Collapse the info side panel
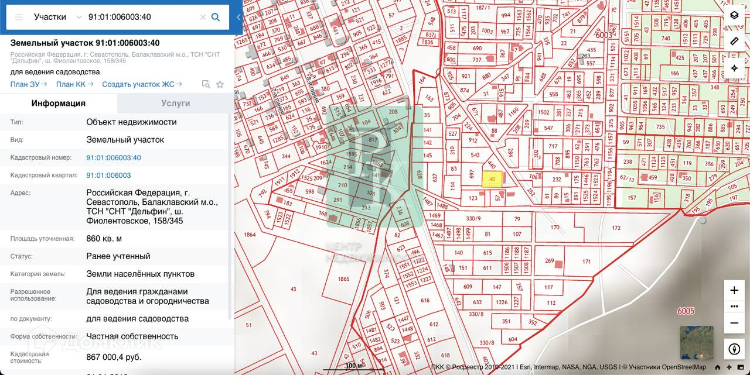Screen dimensions: 750x375 tap(238, 17)
